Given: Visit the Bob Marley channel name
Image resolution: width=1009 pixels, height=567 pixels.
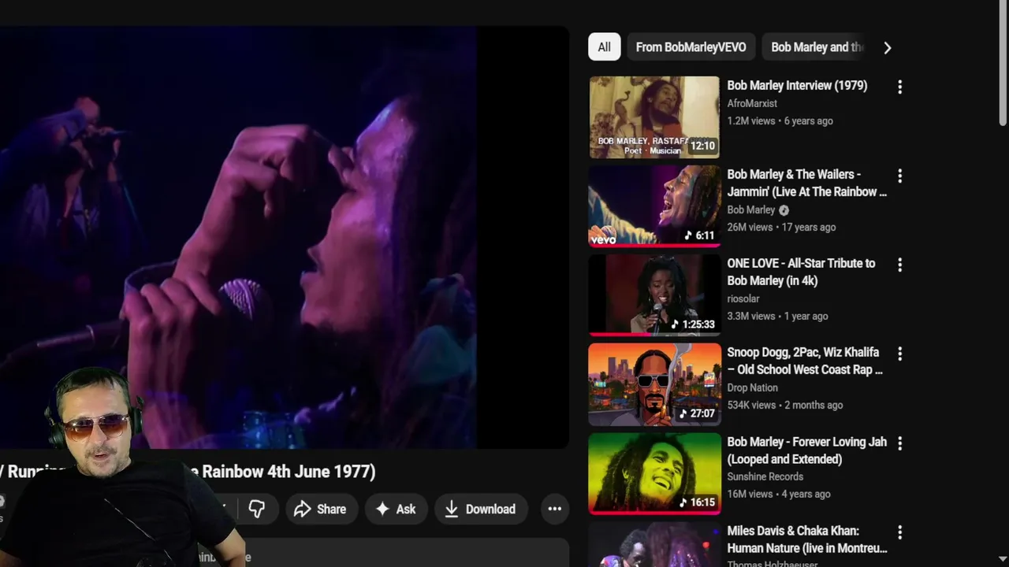Looking at the screenshot, I should click(750, 210).
